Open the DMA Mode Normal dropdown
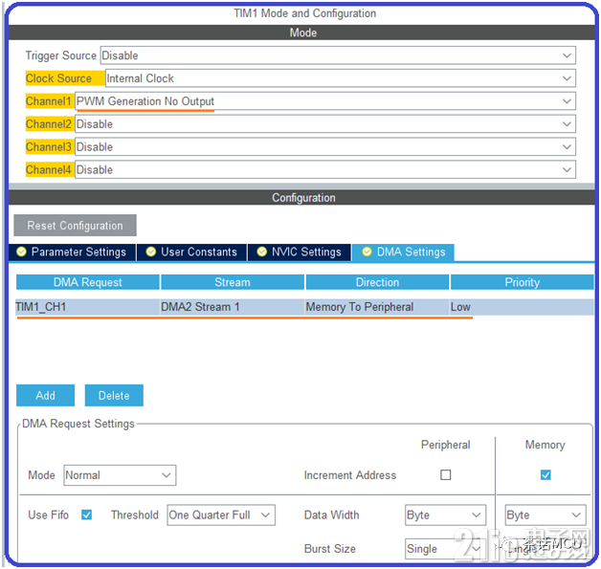 tap(120, 475)
